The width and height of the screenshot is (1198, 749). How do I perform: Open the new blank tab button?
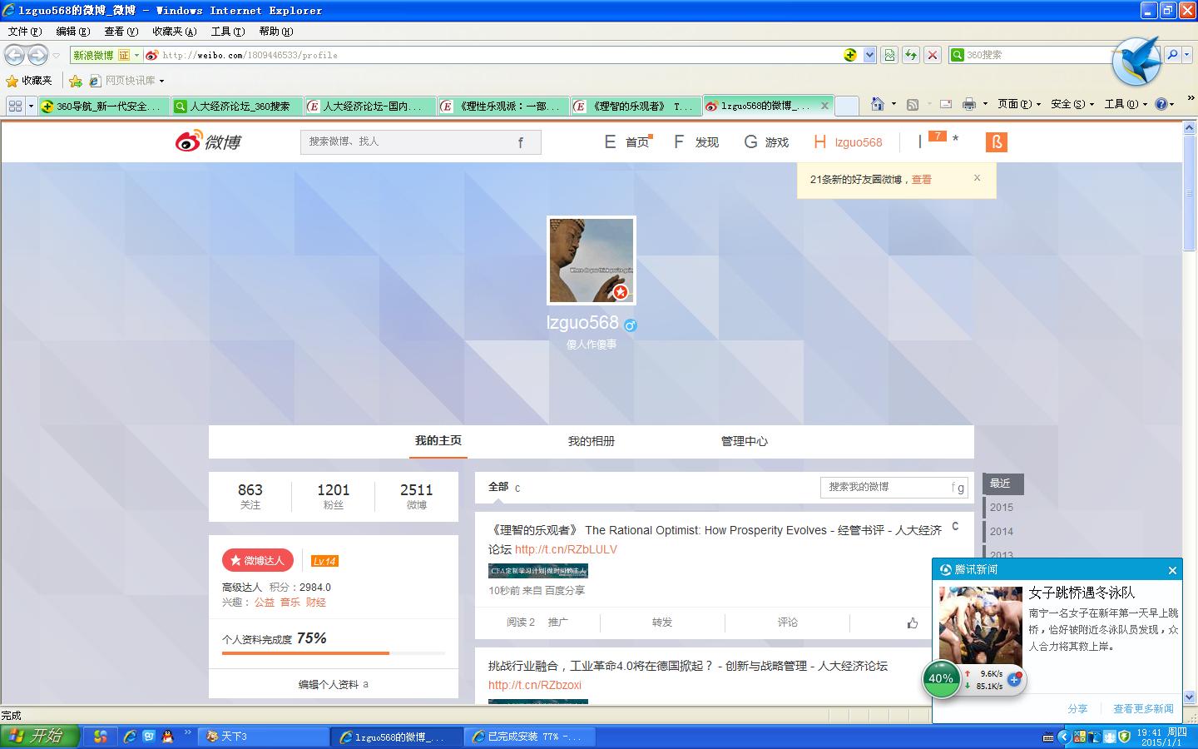tap(846, 106)
